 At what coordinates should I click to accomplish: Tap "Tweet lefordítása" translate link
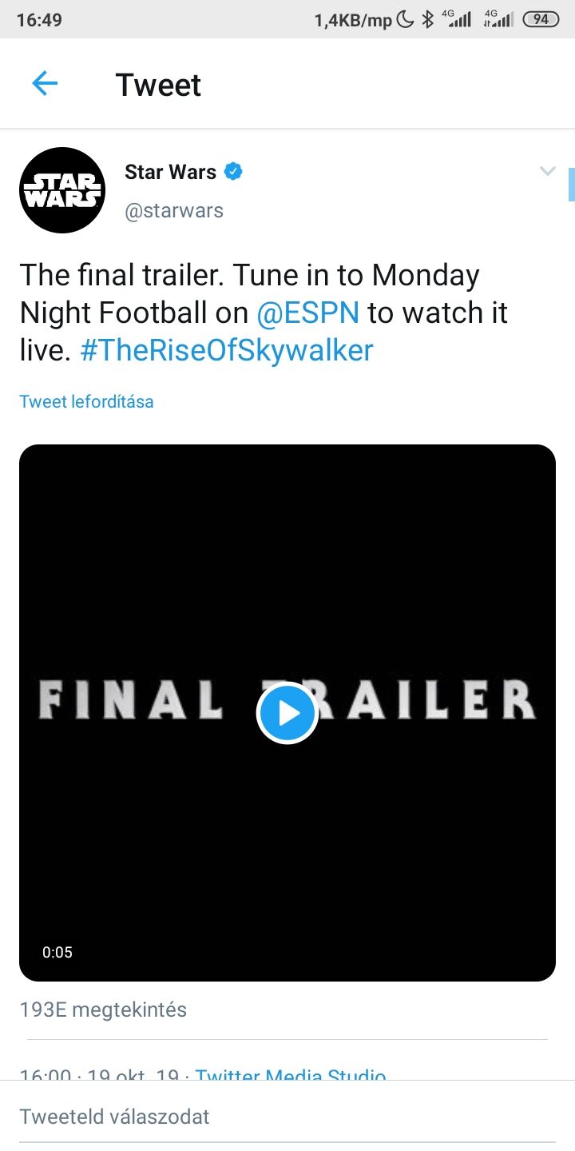coord(86,401)
